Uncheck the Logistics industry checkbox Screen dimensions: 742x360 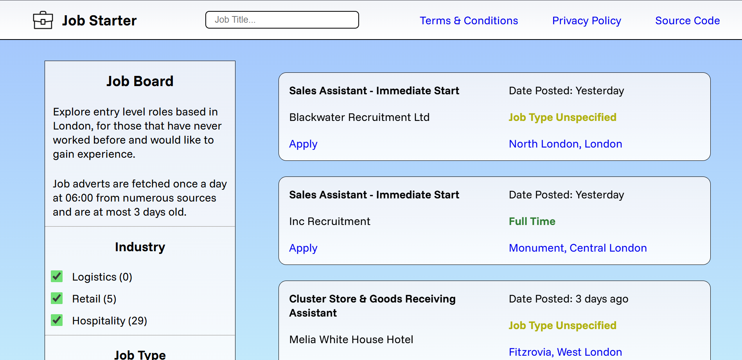(x=57, y=276)
